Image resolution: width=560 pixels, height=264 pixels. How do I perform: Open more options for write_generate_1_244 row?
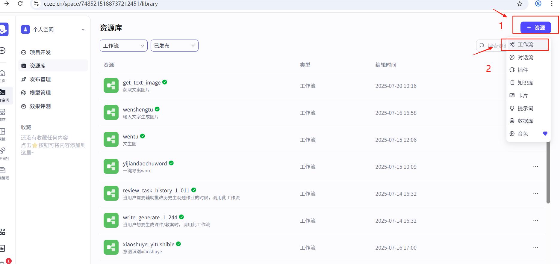[535, 221]
